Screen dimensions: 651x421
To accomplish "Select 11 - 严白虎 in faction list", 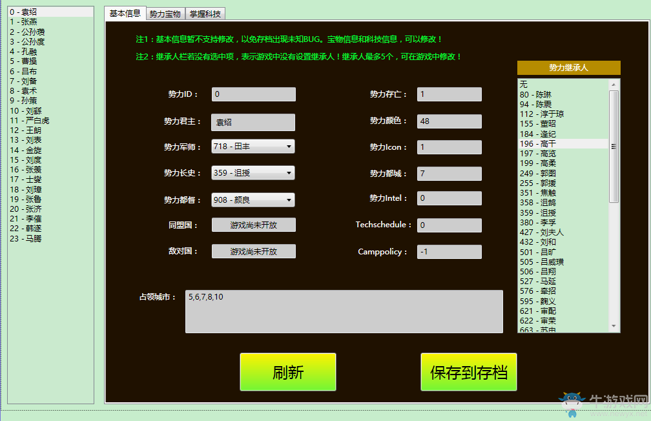I will tap(50, 120).
